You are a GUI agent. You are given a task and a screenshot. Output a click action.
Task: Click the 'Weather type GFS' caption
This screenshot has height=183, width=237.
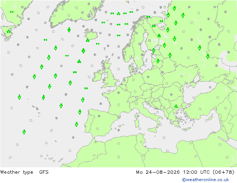coord(24,172)
